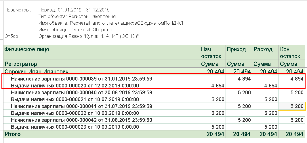307x143 pixels.
Task: Select the 4 894 Приход cell for document 0000-000039
Action: (239, 79)
